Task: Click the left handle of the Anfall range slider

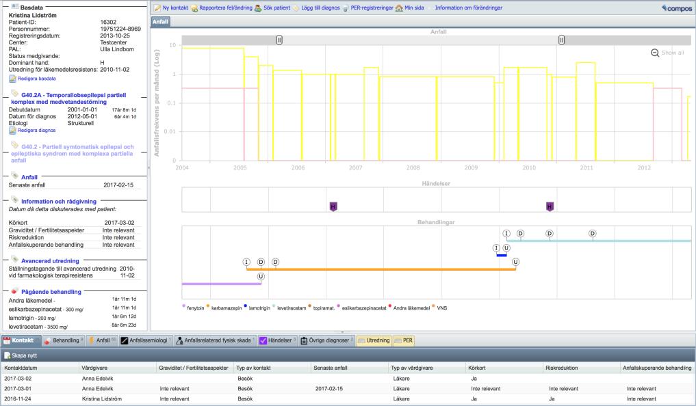Action: (x=279, y=40)
